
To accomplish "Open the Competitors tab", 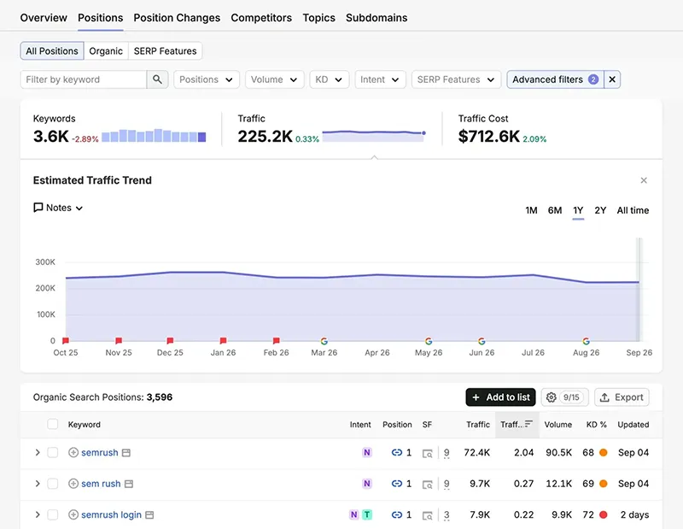I will tap(261, 18).
